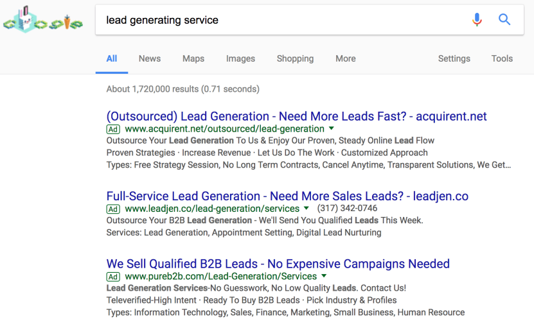Click the www.leadjen.co/lead-generation/services URL
The image size is (534, 335).
(212, 209)
